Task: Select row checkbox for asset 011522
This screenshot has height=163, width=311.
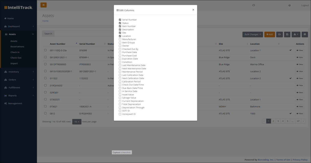Action: click(x=45, y=78)
